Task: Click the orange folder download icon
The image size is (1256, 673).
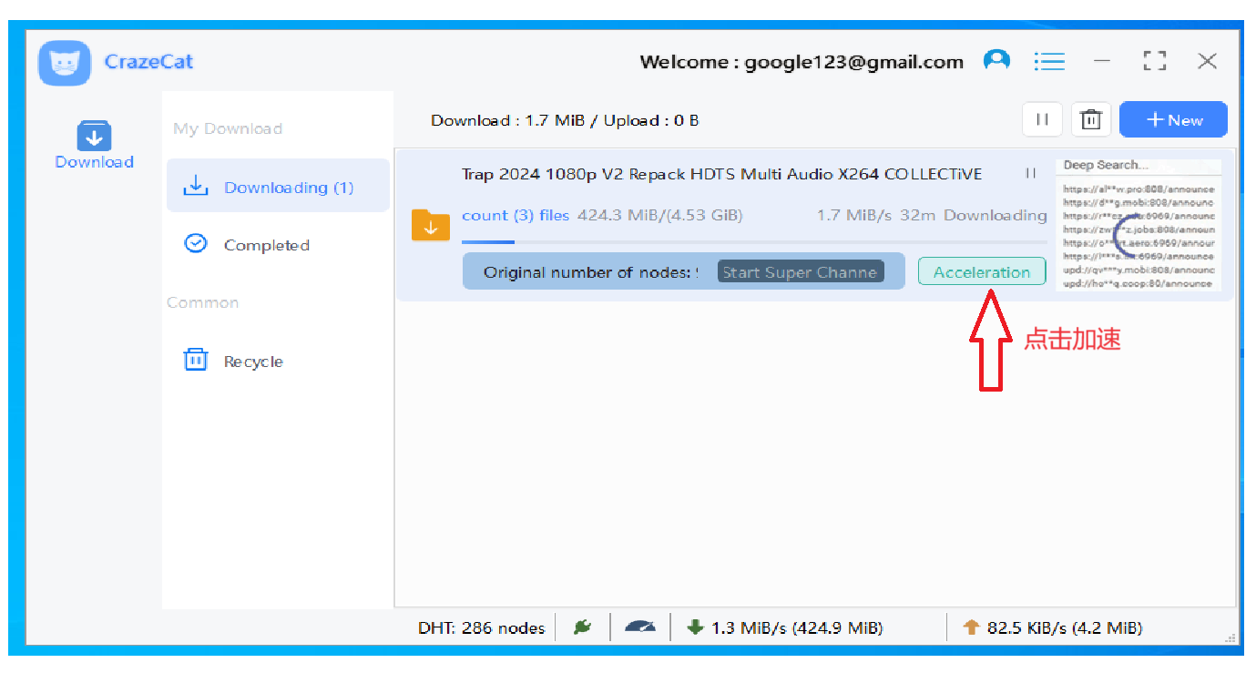Action: click(x=431, y=225)
